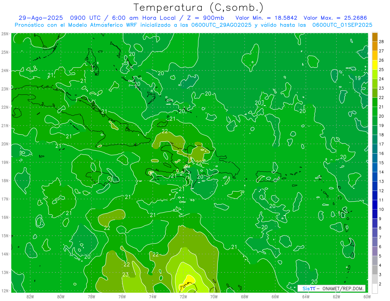
Task: Click legend value '2'
Action: pos(380,284)
